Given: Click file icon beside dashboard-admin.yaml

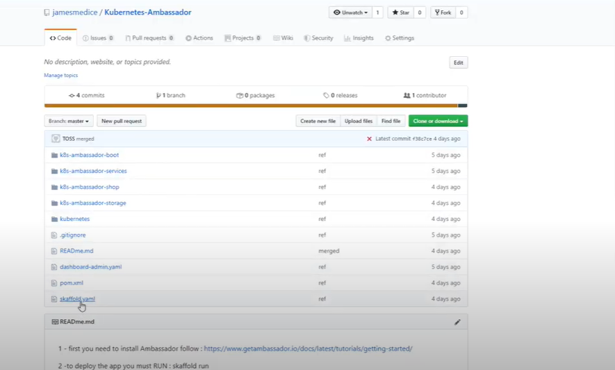Looking at the screenshot, I should coord(54,267).
